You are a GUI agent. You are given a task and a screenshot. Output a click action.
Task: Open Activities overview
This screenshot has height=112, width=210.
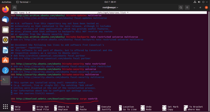[x=6, y=2]
